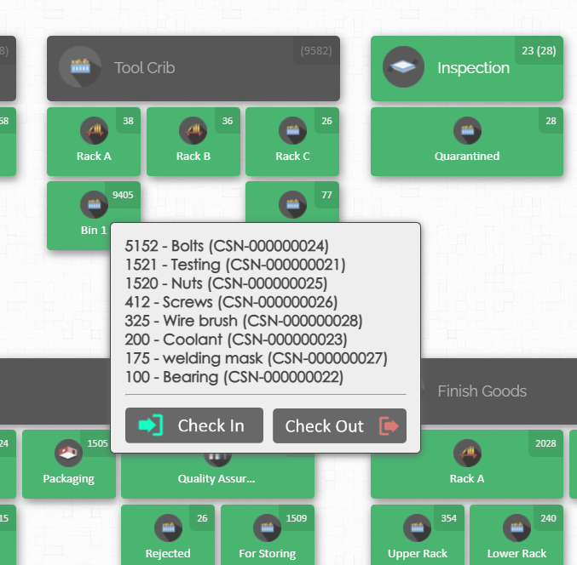Click the For Storing label
Image resolution: width=577 pixels, height=565 pixels.
coord(268,554)
